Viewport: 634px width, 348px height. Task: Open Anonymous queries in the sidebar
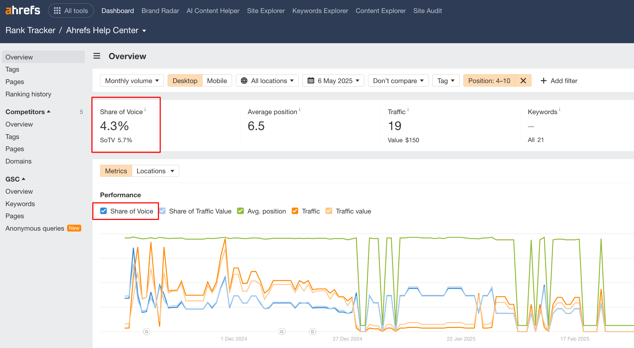(x=35, y=228)
